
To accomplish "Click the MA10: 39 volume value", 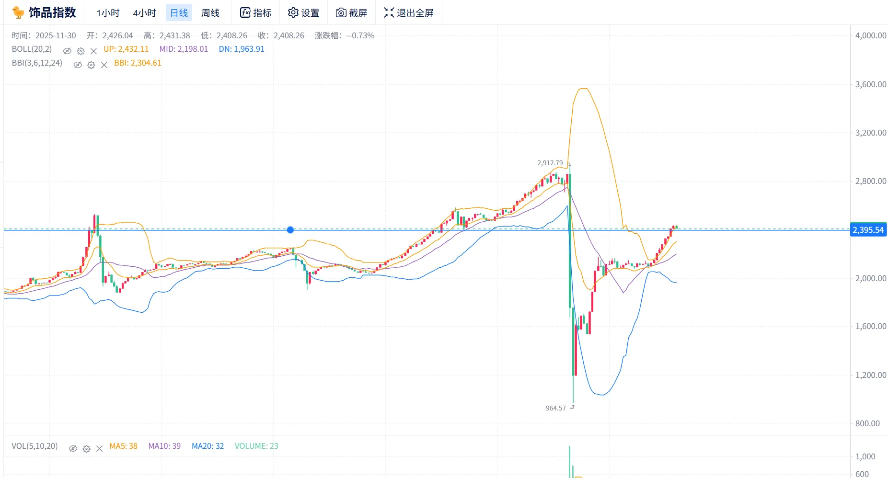I will coord(164,446).
